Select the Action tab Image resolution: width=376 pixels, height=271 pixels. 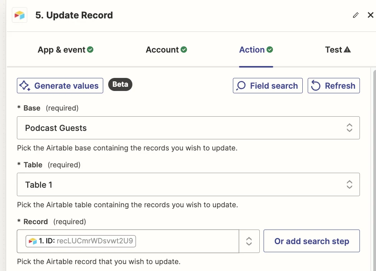pyautogui.click(x=256, y=50)
